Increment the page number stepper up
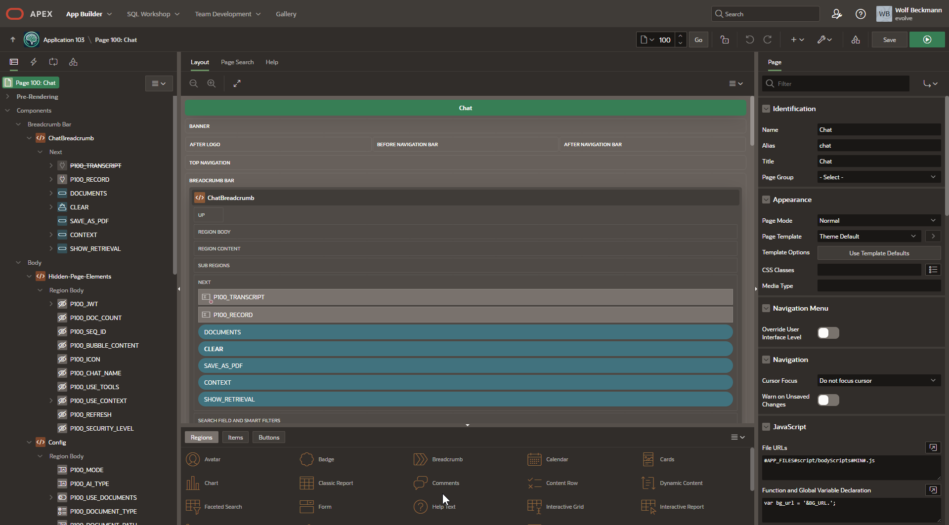This screenshot has width=949, height=525. (x=681, y=36)
